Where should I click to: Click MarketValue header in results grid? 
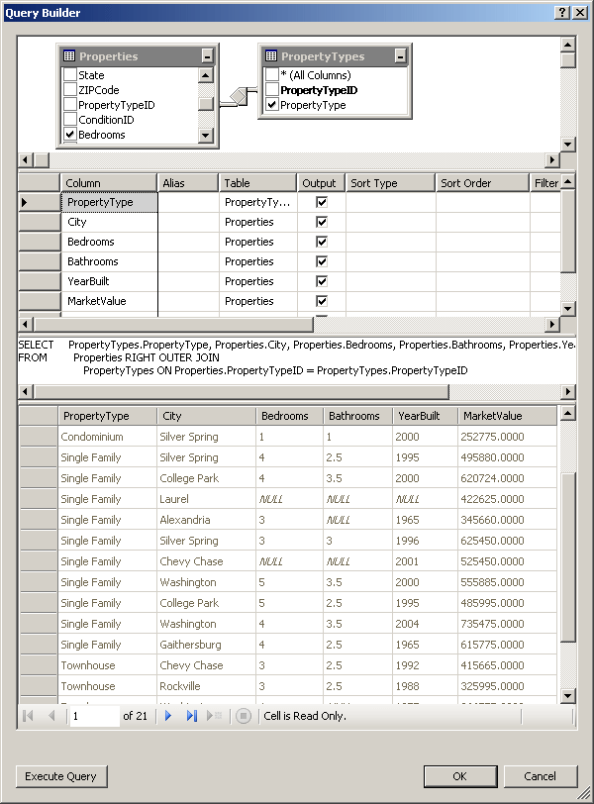coord(507,416)
